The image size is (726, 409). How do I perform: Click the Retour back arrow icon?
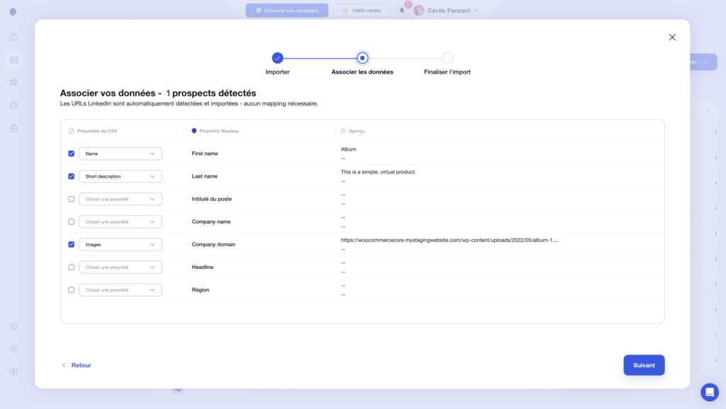click(64, 365)
